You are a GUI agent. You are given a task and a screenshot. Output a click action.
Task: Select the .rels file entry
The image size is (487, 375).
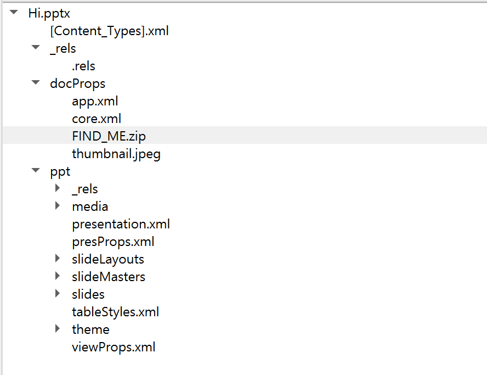[83, 66]
